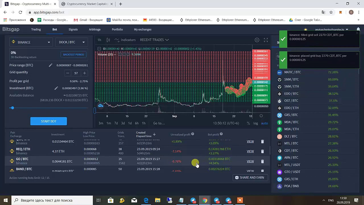The width and height of the screenshot is (364, 205).
Task: Increase grid quantity plus button
Action: tap(84, 73)
